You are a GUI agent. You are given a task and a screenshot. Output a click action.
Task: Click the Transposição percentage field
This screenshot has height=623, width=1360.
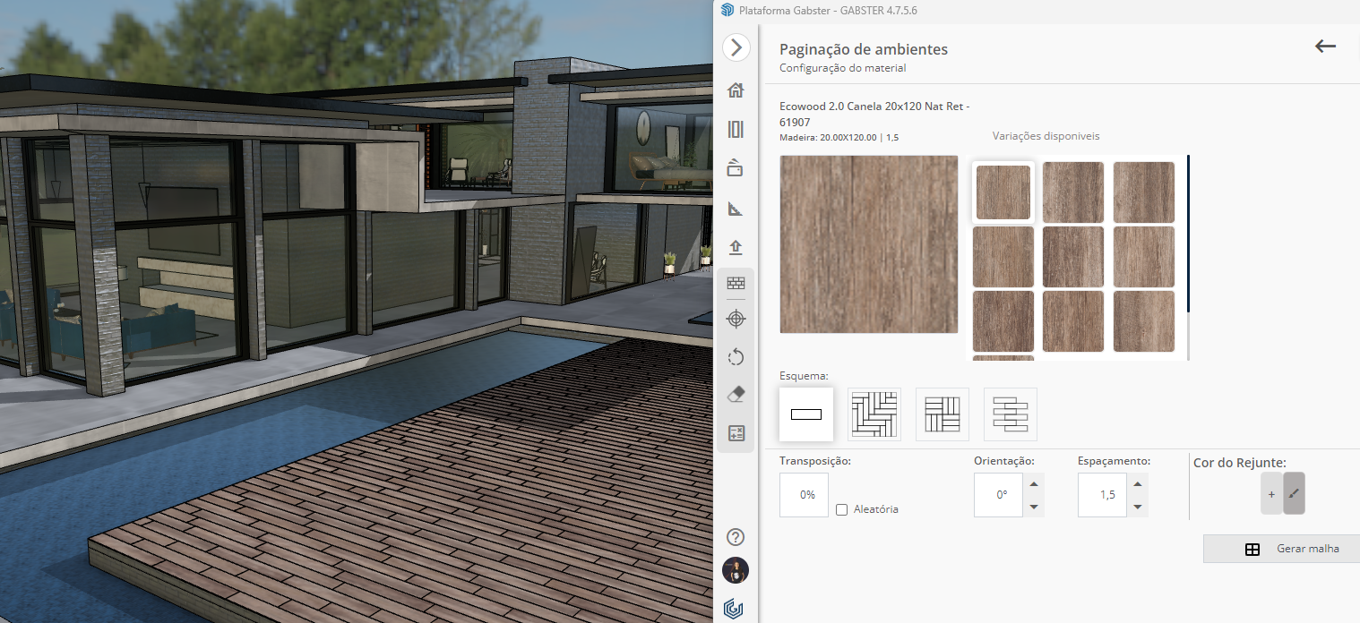tap(804, 495)
